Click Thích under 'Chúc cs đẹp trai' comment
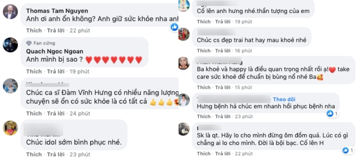The width and height of the screenshot is (357, 158). [x=204, y=51]
